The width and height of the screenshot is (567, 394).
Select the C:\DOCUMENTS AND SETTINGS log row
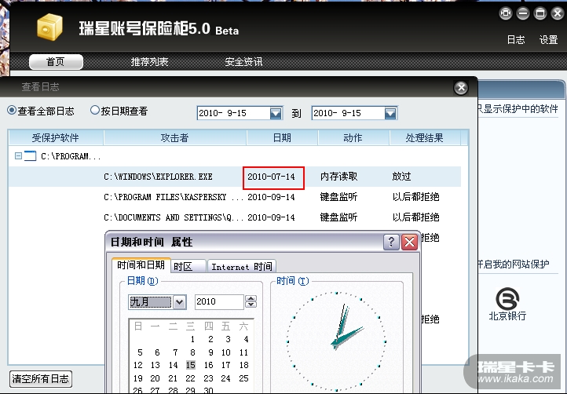pos(235,217)
